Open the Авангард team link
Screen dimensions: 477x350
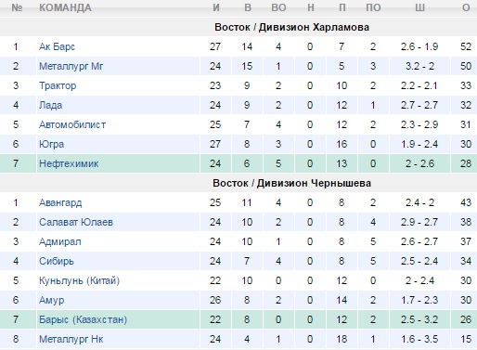coord(60,202)
